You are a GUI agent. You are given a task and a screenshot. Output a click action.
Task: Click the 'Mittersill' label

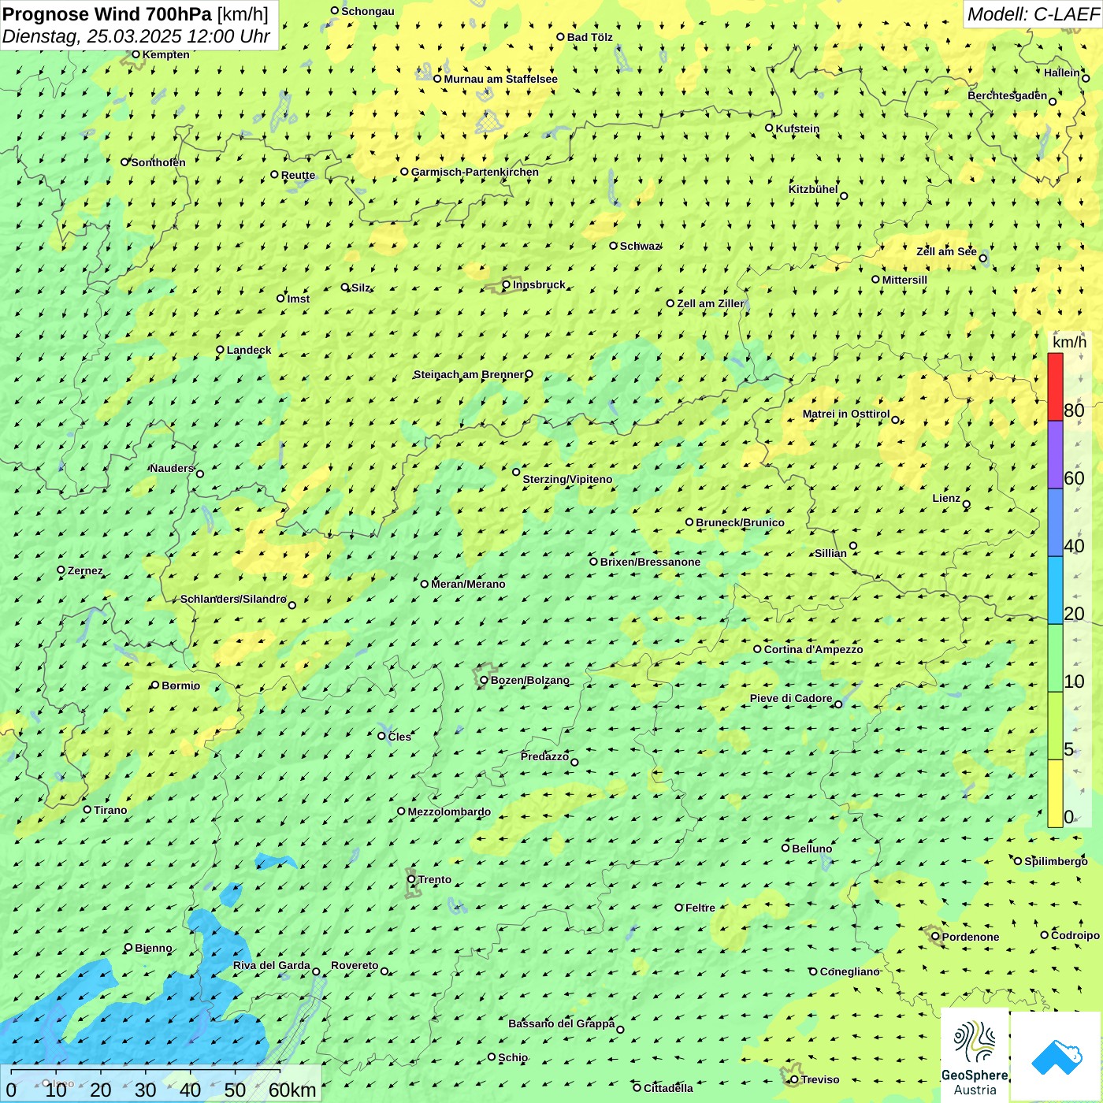(905, 280)
